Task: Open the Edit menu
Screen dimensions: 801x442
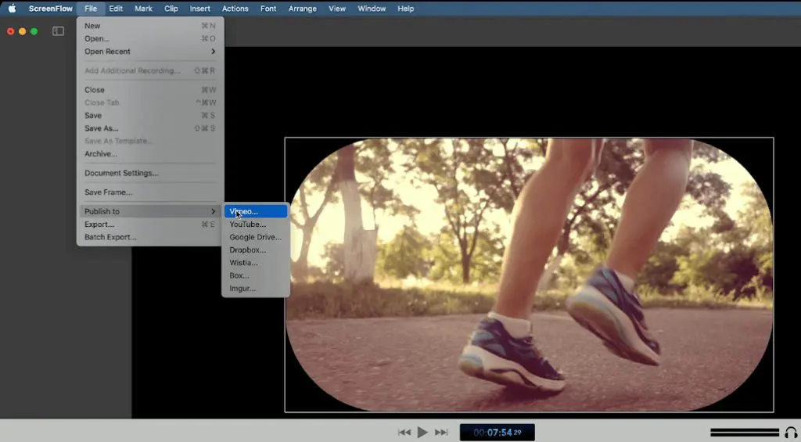Action: (116, 8)
